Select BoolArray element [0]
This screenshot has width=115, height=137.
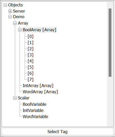[x=30, y=36]
